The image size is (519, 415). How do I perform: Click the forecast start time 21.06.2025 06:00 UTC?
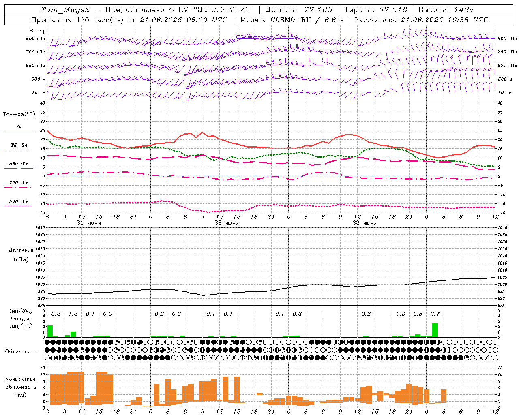(x=183, y=20)
